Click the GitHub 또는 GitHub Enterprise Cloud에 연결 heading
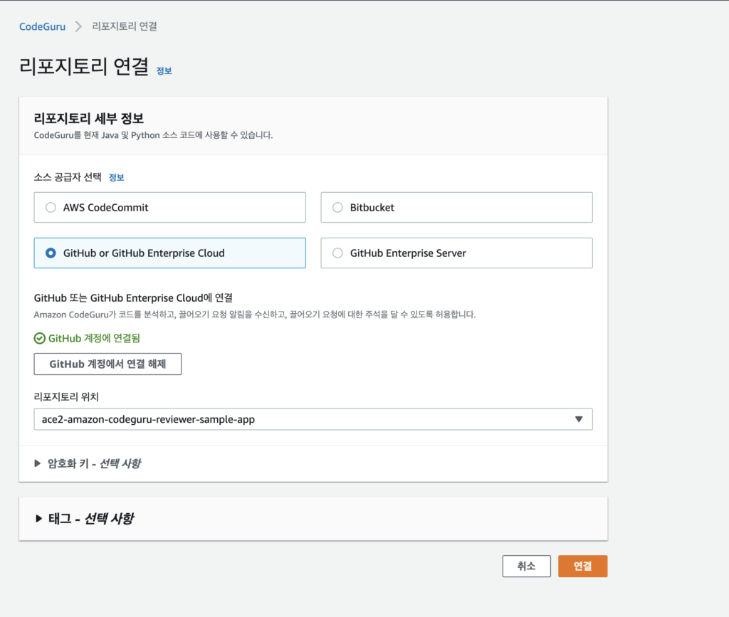 coord(133,297)
